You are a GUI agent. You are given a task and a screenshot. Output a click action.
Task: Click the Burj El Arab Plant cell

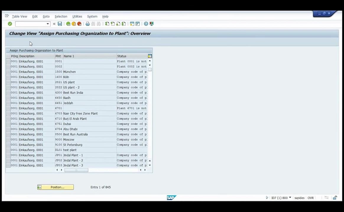(90, 119)
